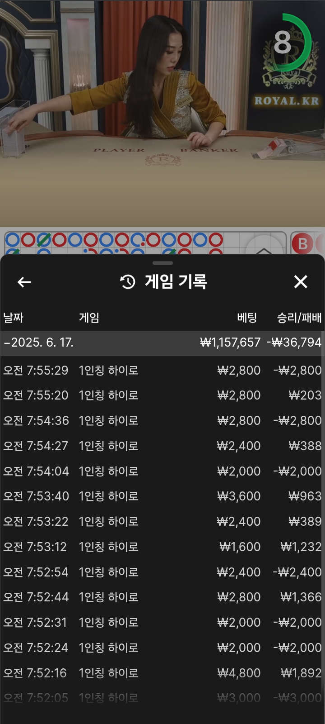
Task: Click the 베팅 column header
Action: (247, 318)
